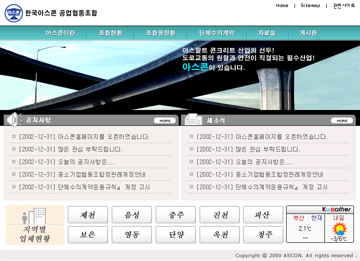
Task: Click the Kweather logo
Action: tap(337, 209)
